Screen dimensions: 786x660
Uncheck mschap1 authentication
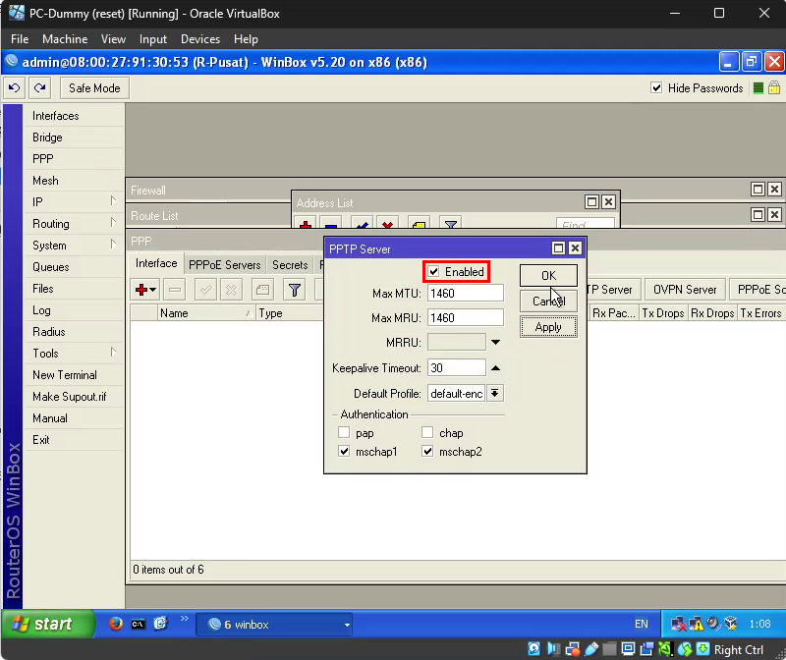tap(344, 451)
